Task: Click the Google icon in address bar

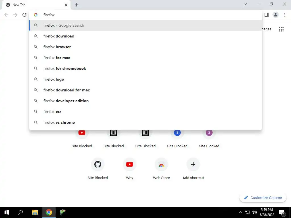Action: pyautogui.click(x=36, y=15)
